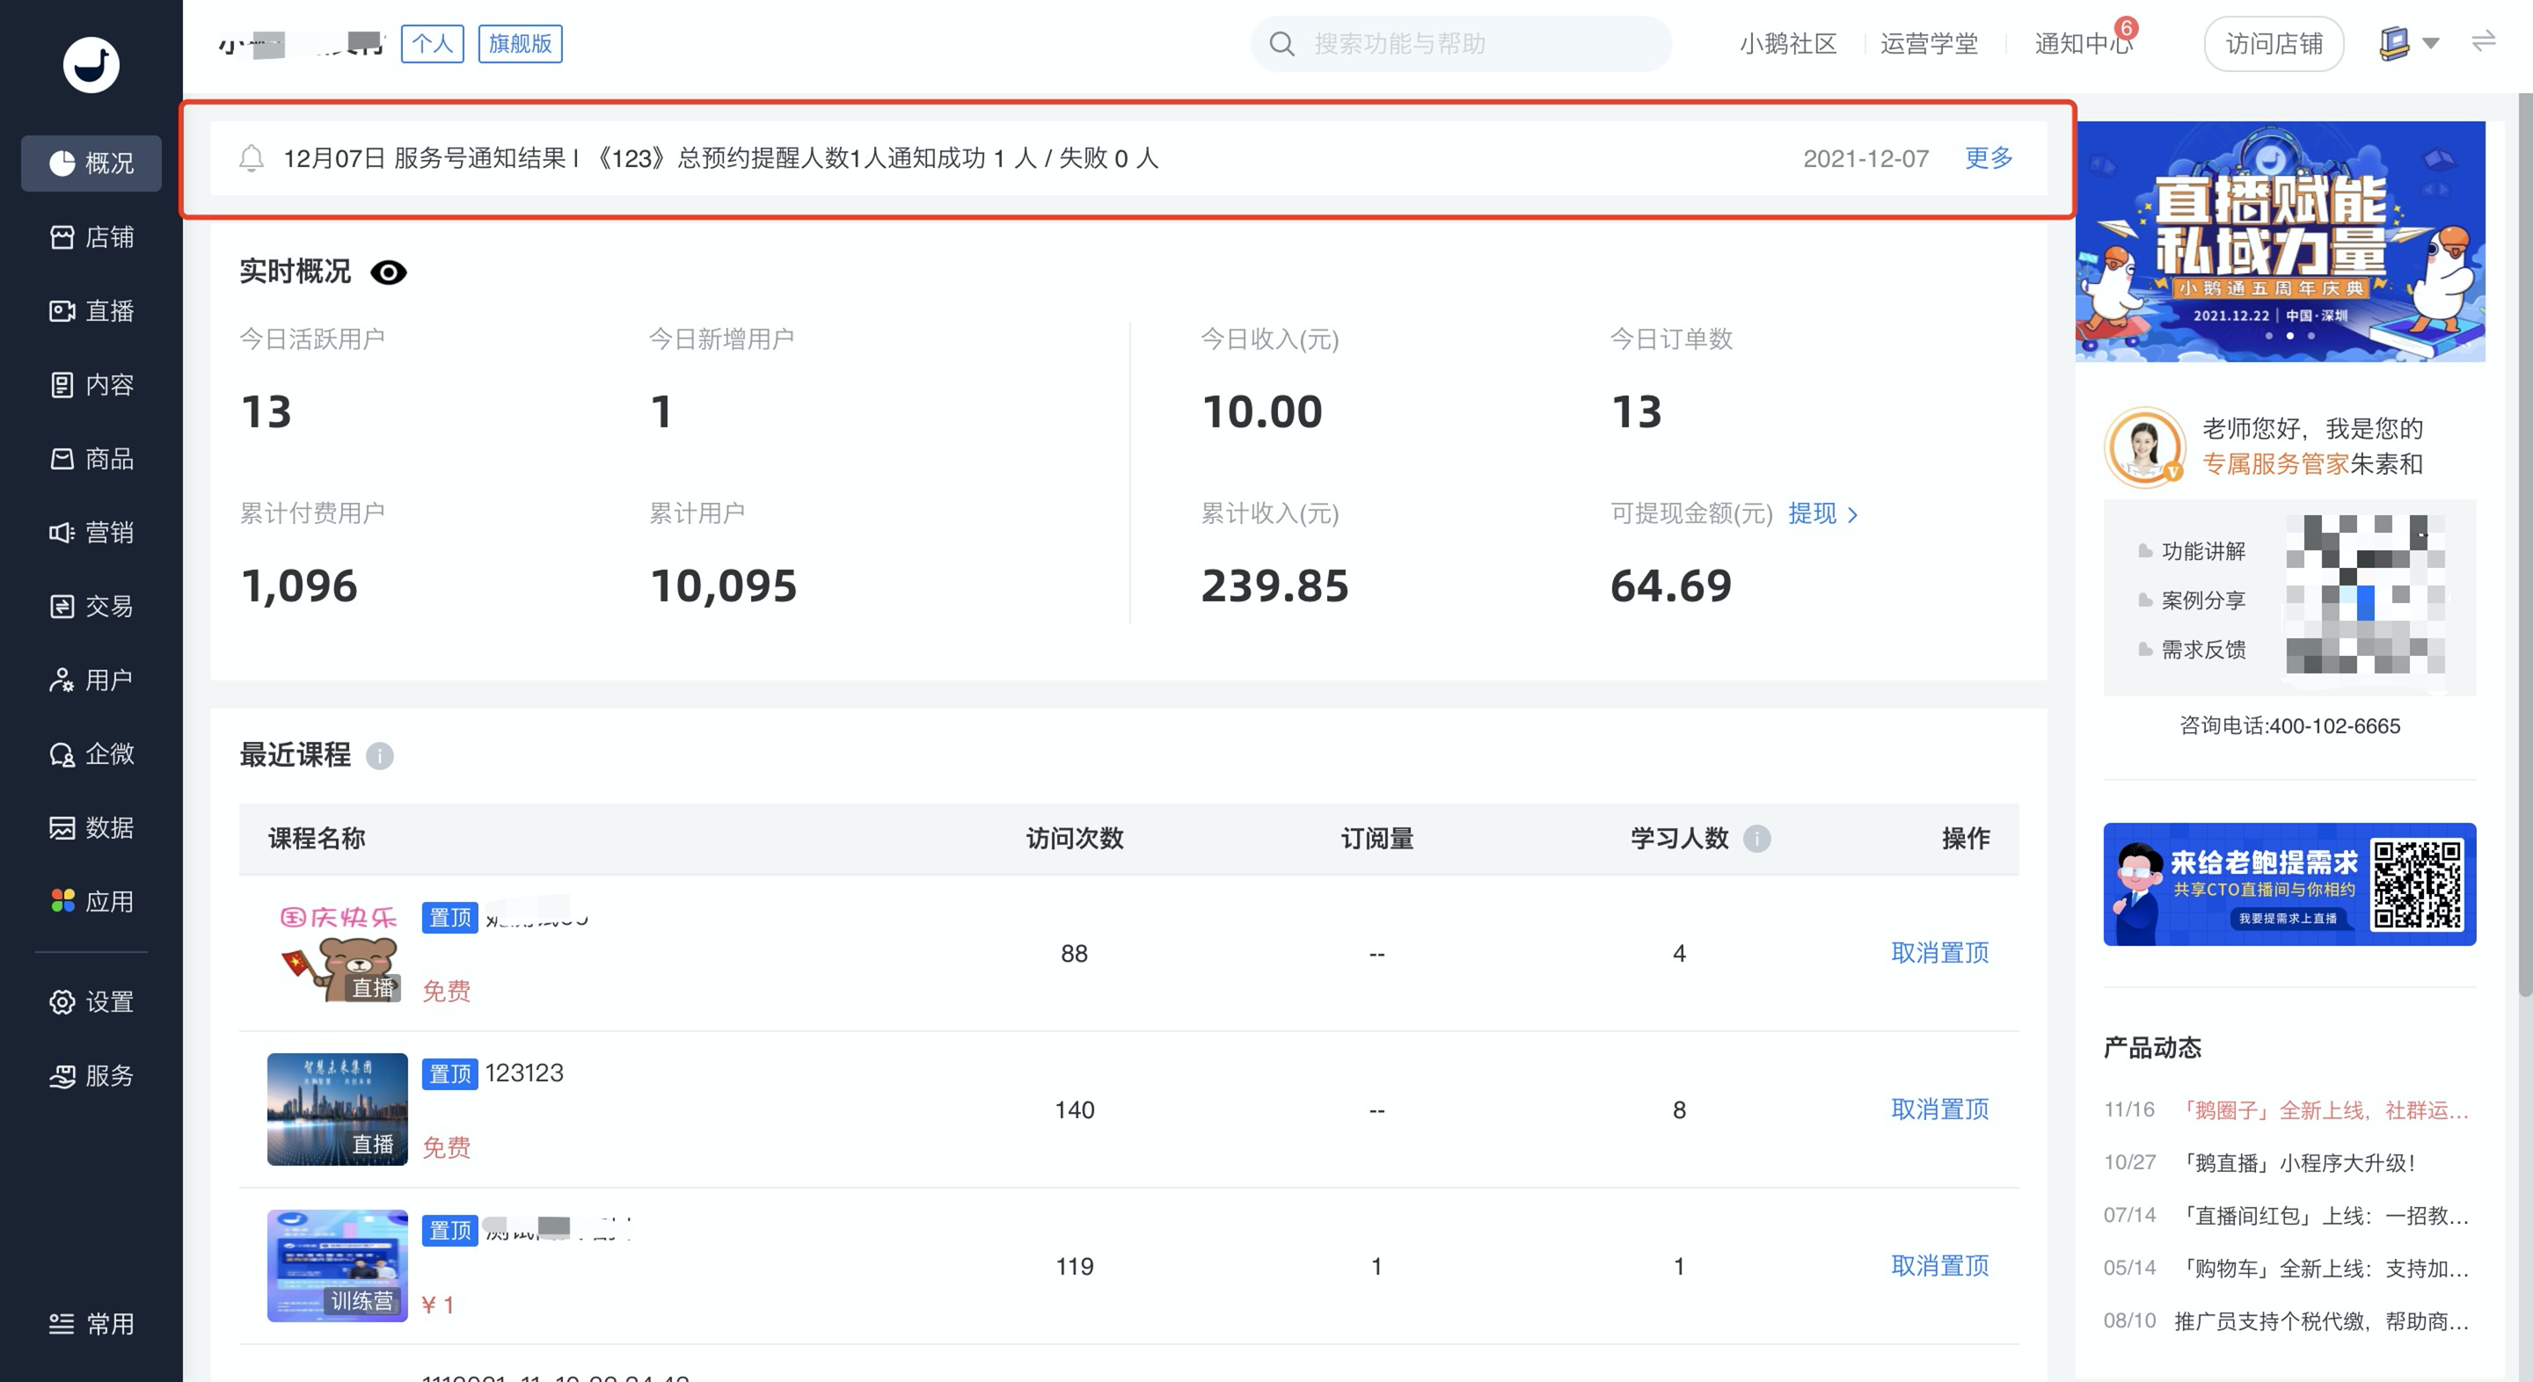Click the 旗舰版 edition tag
Screen dimensions: 2533x1382
click(520, 43)
